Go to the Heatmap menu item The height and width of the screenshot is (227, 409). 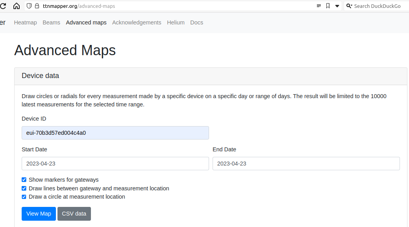(x=25, y=22)
